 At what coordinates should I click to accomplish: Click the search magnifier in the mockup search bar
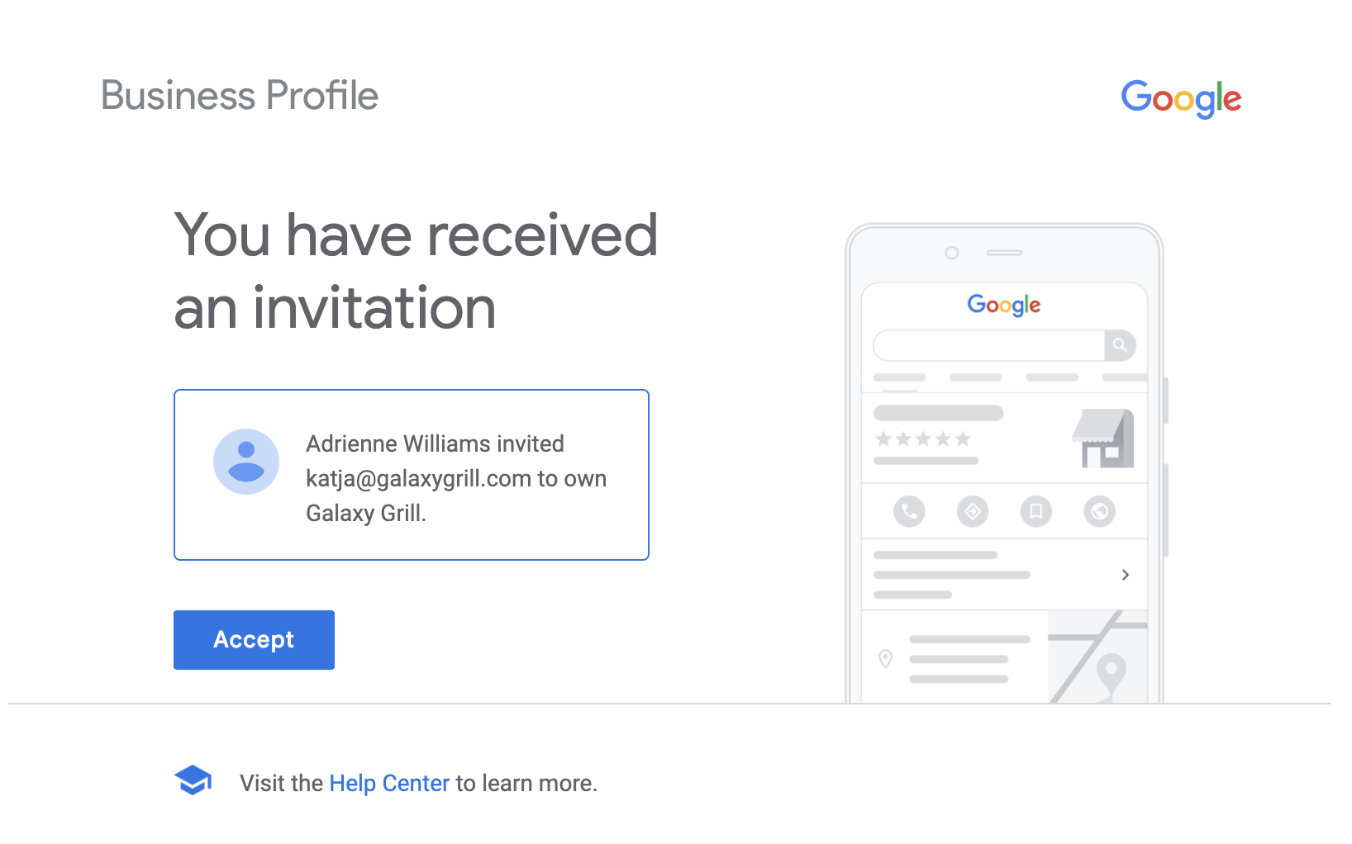1121,345
